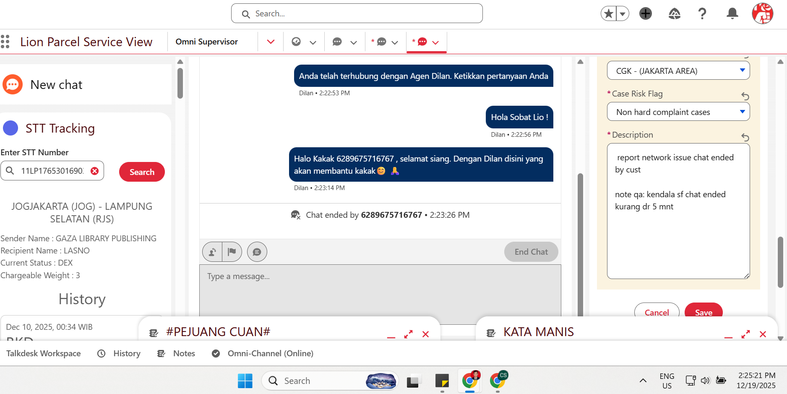Open the App Launcher grid icon
Image resolution: width=787 pixels, height=394 pixels.
pos(5,42)
